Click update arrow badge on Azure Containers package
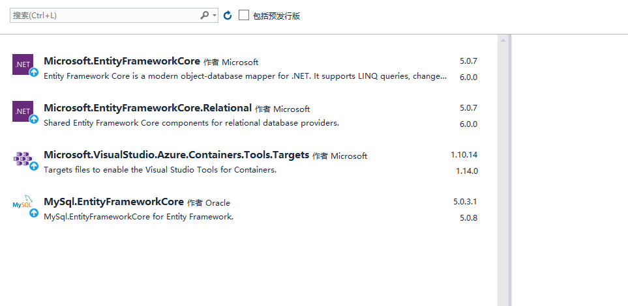Screen dimensions: 628x306 (34, 166)
